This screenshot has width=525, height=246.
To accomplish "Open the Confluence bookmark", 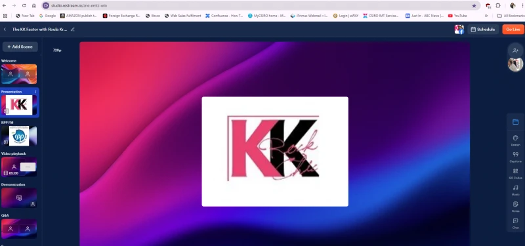I will pos(224,16).
